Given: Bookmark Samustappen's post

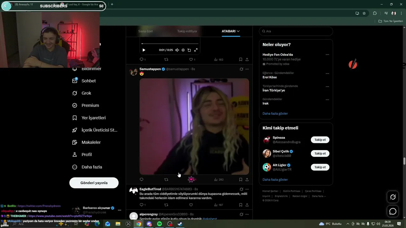Looking at the screenshot, I should (x=241, y=180).
